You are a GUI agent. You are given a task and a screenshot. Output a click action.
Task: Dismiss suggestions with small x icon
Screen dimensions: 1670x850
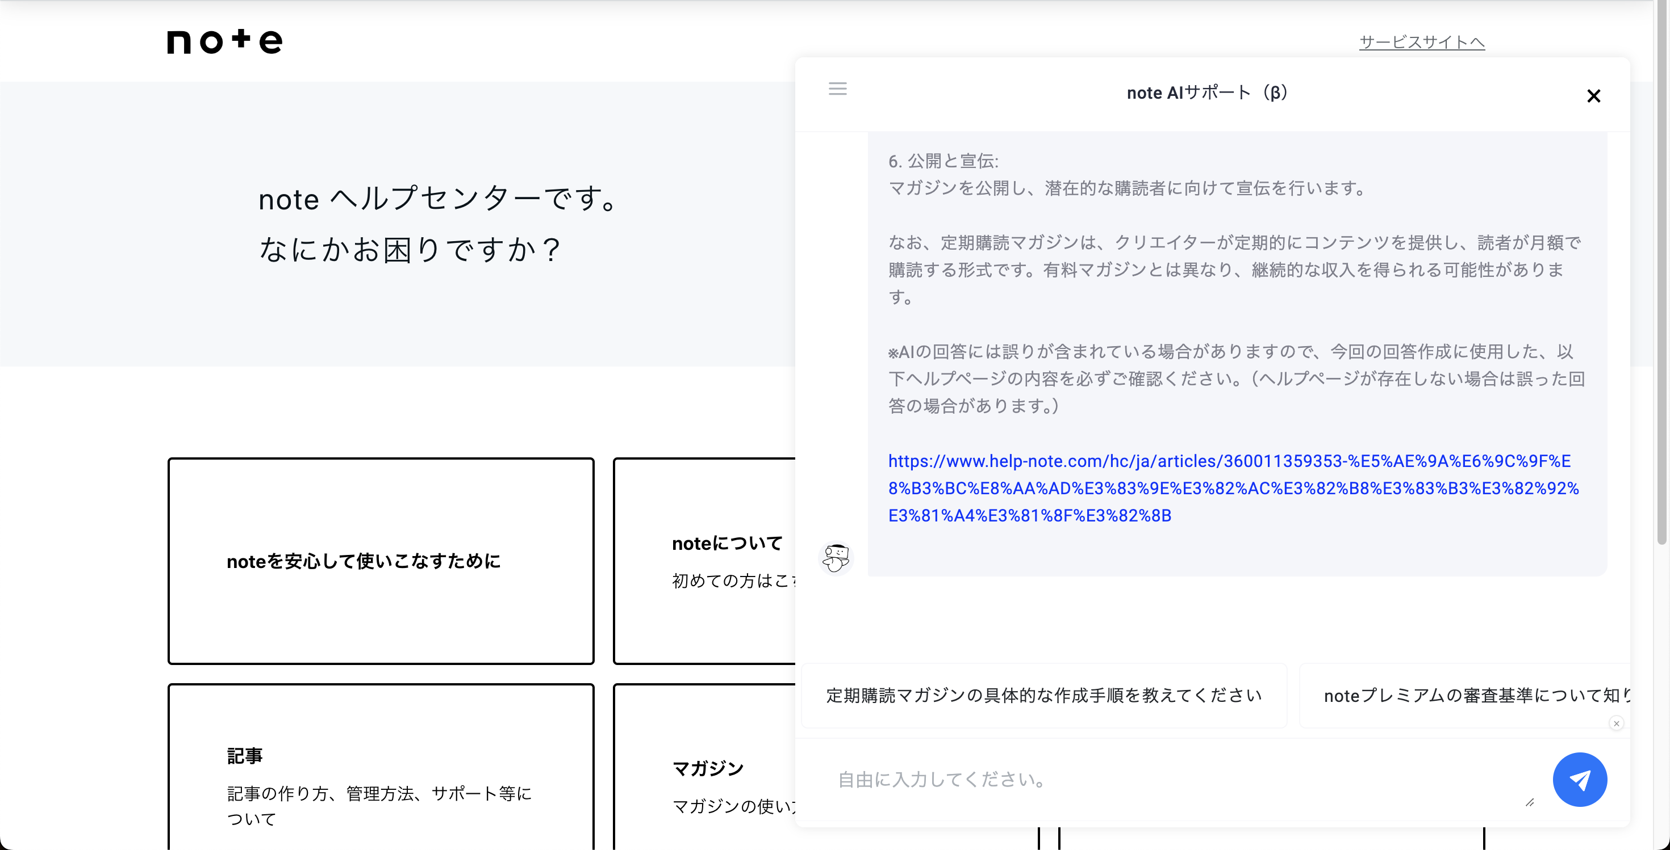pyautogui.click(x=1616, y=723)
